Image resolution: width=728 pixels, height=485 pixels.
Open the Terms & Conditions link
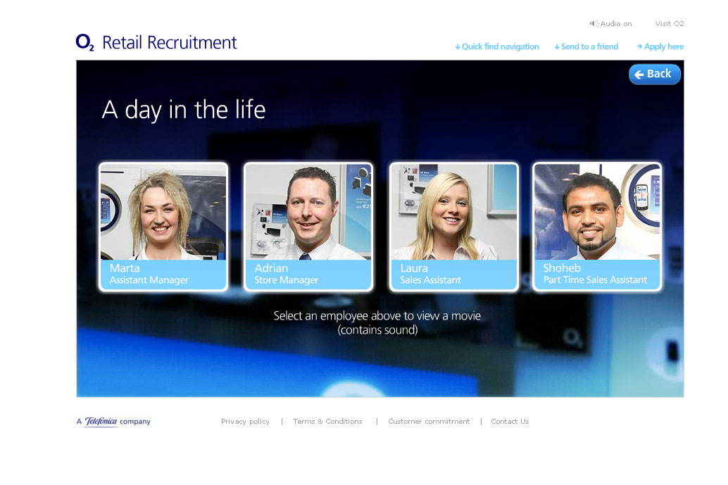(x=327, y=422)
